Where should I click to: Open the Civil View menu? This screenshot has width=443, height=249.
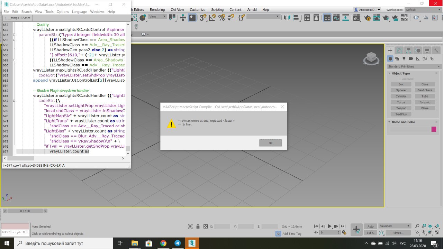[x=178, y=10]
